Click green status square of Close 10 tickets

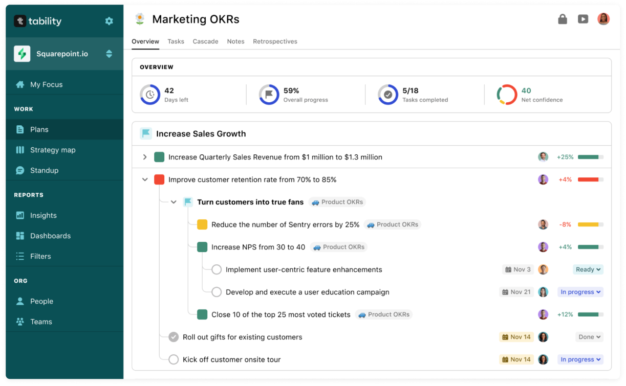202,314
